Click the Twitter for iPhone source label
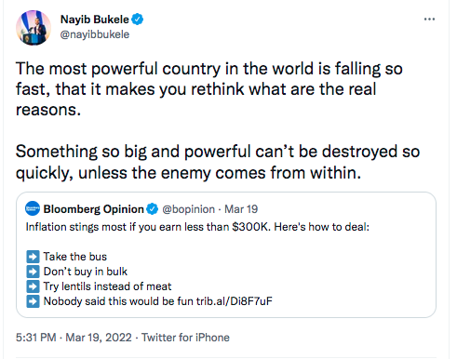Screen dimensions: 457x359 pyautogui.click(x=185, y=338)
